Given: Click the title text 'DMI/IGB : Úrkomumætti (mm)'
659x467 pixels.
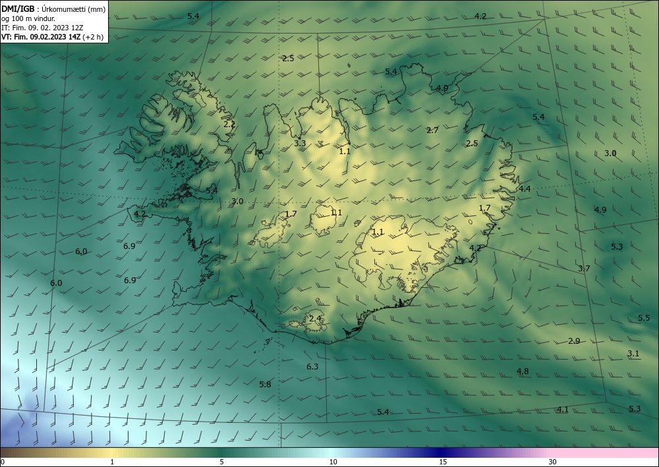Looking at the screenshot, I should [x=53, y=10].
